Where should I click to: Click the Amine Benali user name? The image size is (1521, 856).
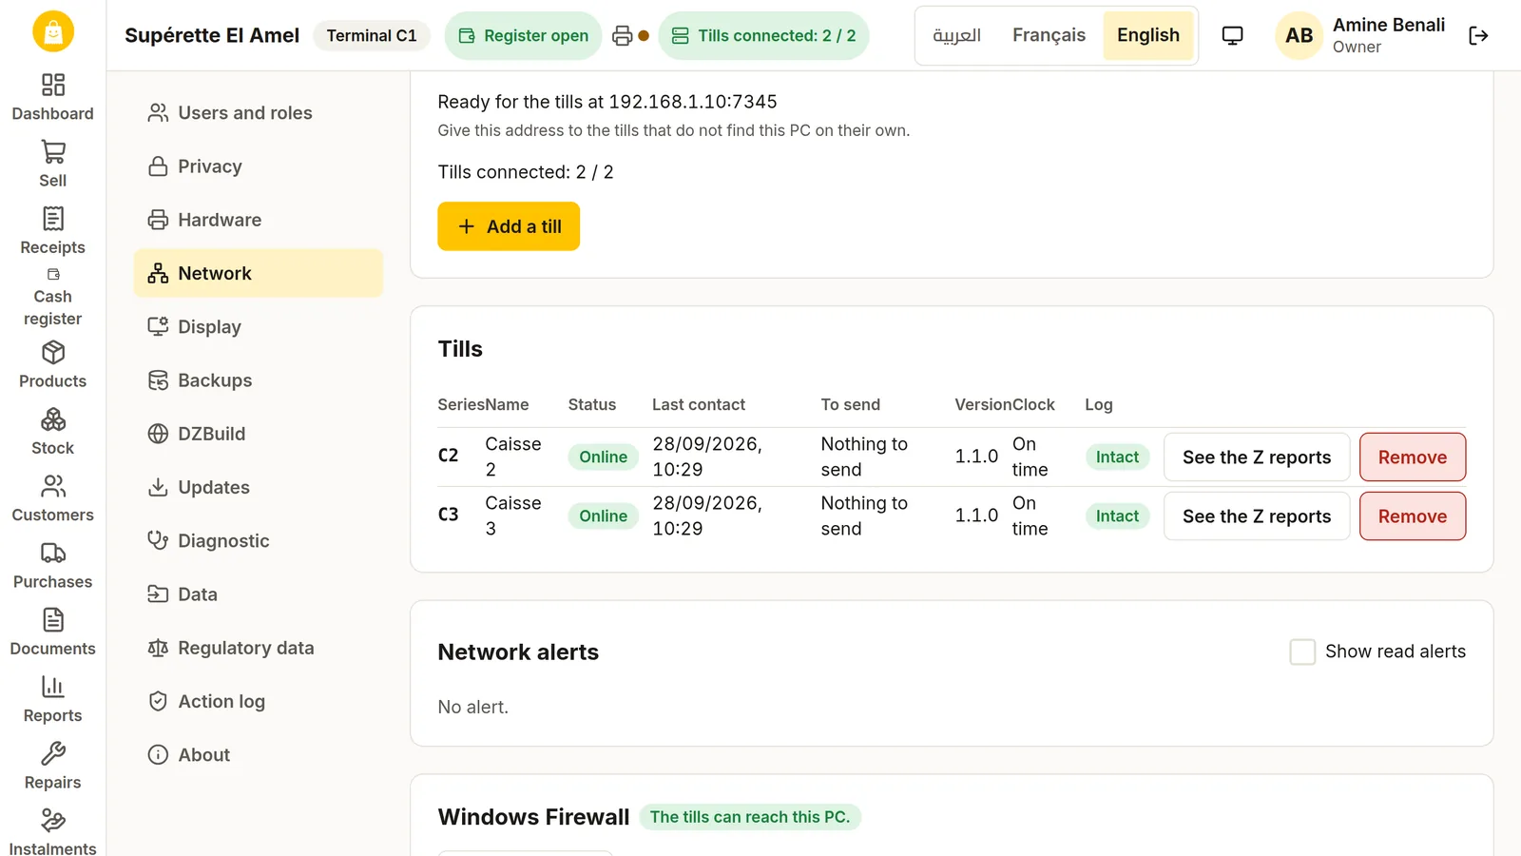pos(1389,26)
